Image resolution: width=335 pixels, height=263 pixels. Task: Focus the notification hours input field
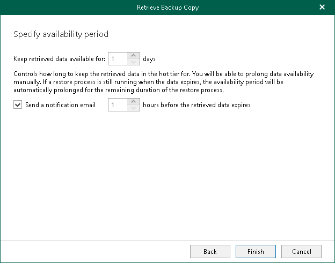coord(118,105)
